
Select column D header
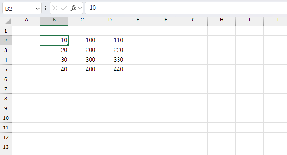pos(110,20)
